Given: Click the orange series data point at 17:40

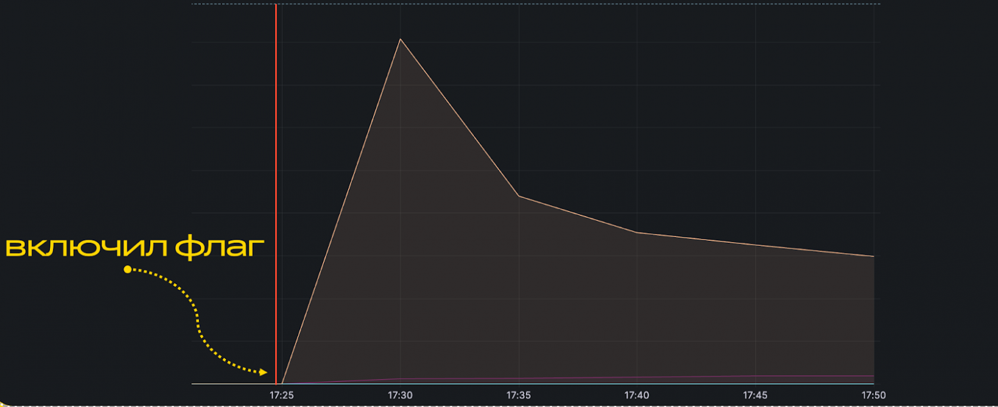Looking at the screenshot, I should coord(637,232).
